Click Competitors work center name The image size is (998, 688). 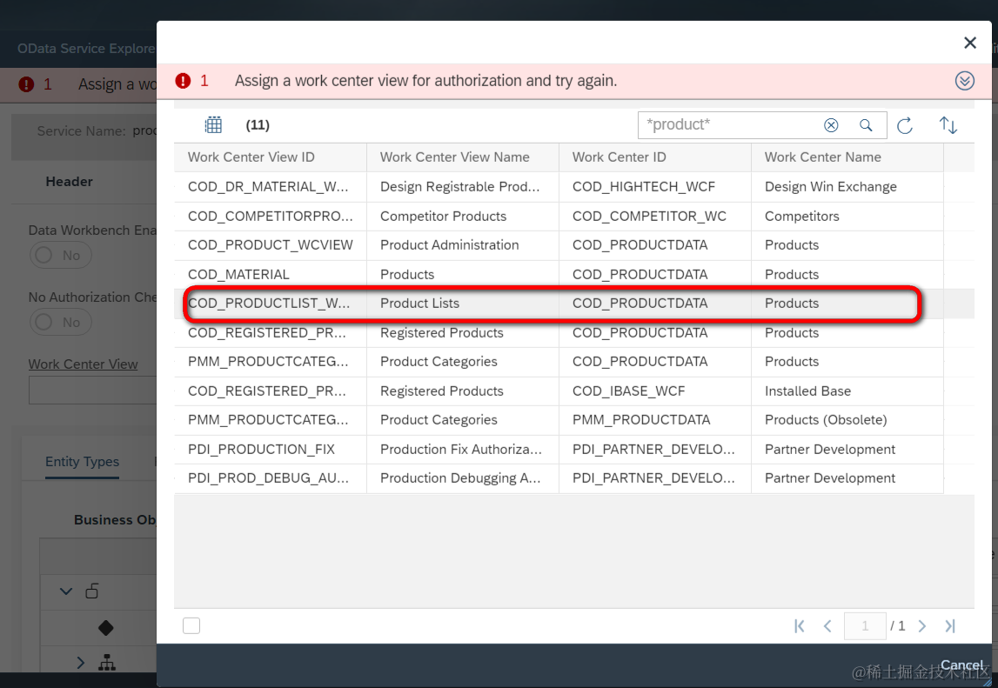pos(802,217)
